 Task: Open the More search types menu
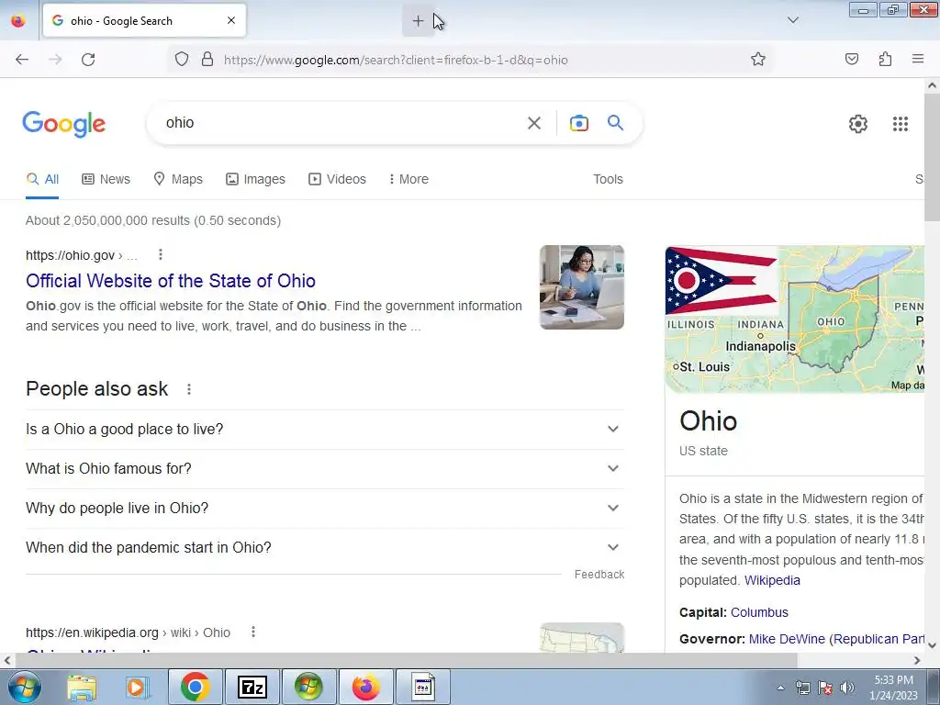408,179
